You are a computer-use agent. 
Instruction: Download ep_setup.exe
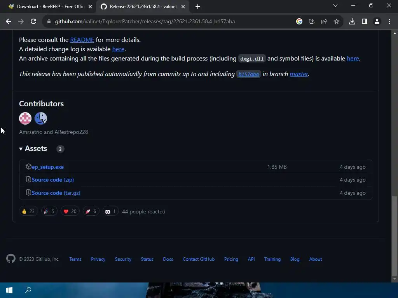pos(48,167)
